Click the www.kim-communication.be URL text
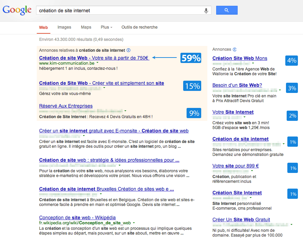The image size is (303, 240). point(67,63)
